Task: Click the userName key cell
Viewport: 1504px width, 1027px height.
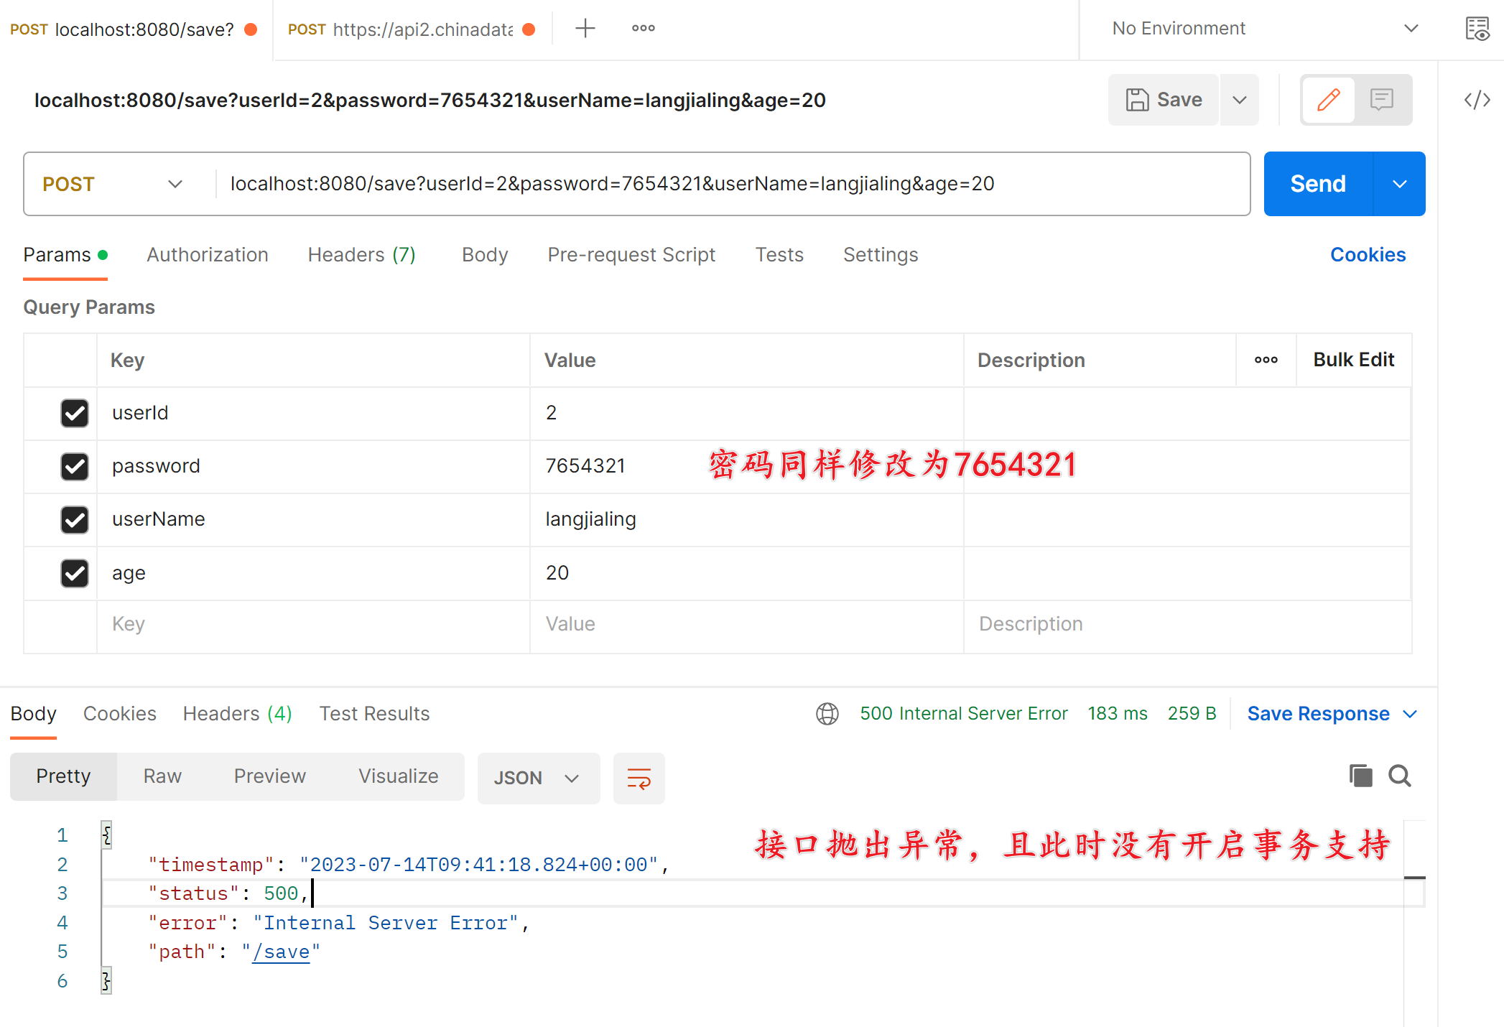Action: (x=313, y=519)
